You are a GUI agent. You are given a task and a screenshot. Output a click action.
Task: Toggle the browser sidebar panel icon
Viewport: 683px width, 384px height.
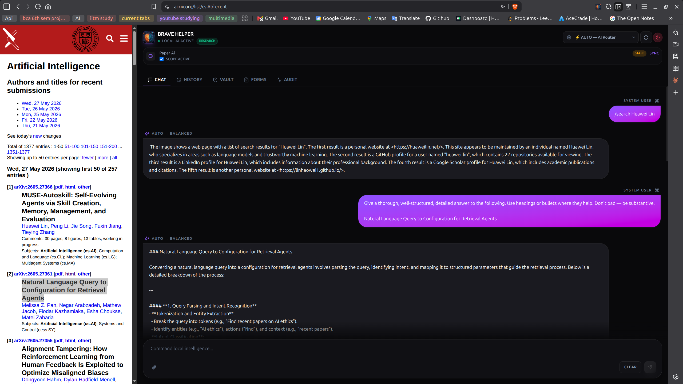point(7,7)
